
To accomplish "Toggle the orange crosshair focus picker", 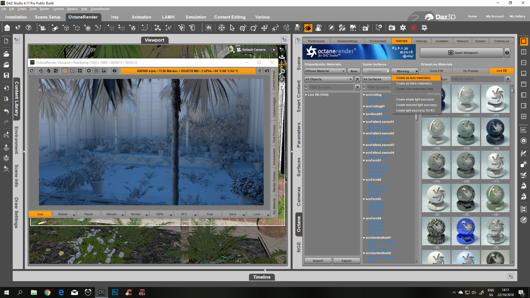I will point(65,71).
